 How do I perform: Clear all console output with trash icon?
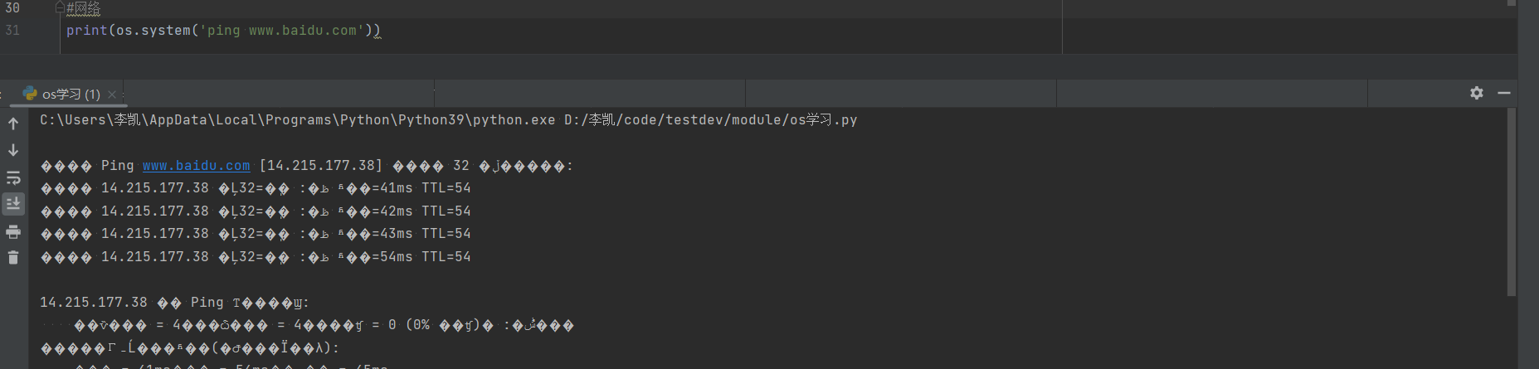(13, 258)
